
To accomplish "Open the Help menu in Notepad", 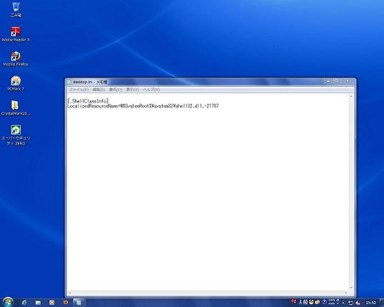I will click(151, 90).
